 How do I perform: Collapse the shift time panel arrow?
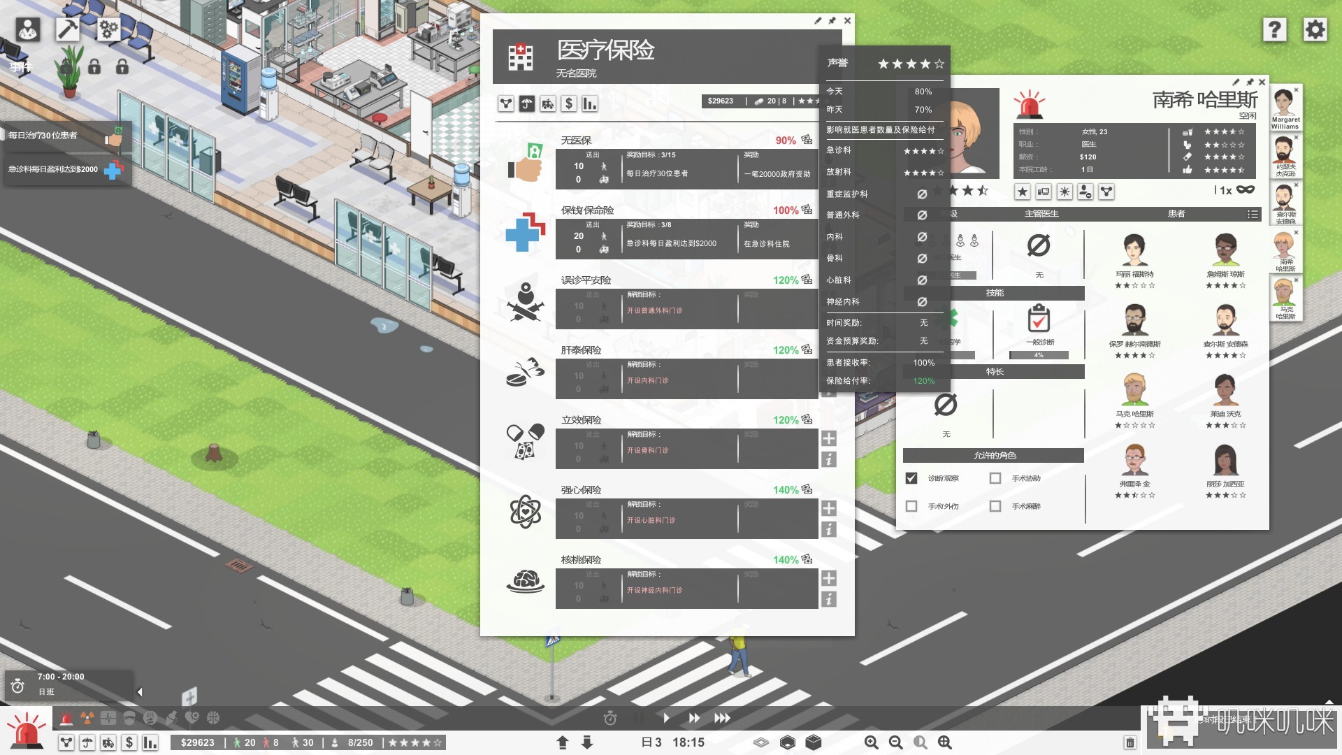pos(140,692)
